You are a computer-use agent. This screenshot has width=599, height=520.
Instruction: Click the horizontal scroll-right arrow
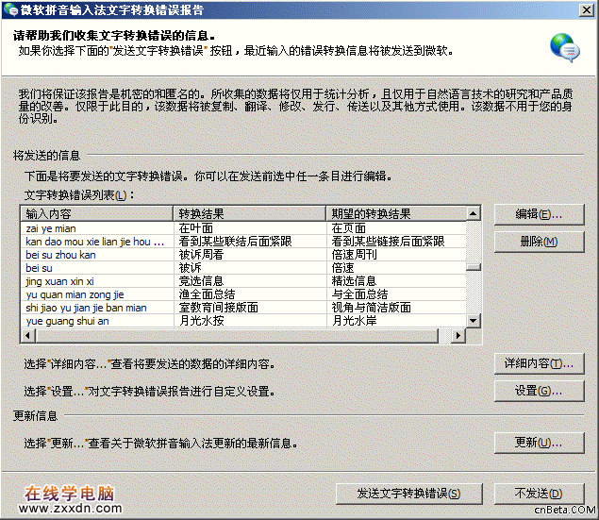tap(458, 335)
